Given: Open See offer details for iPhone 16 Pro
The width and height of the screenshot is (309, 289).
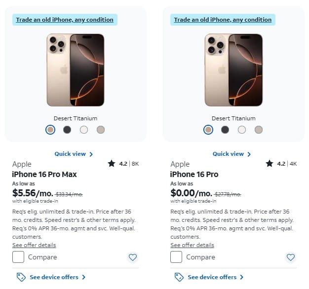Looking at the screenshot, I should tap(192, 245).
